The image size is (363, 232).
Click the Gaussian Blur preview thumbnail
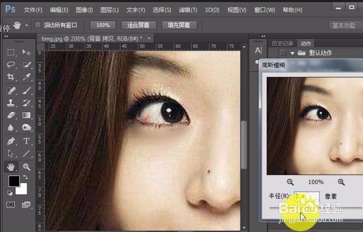(315, 126)
